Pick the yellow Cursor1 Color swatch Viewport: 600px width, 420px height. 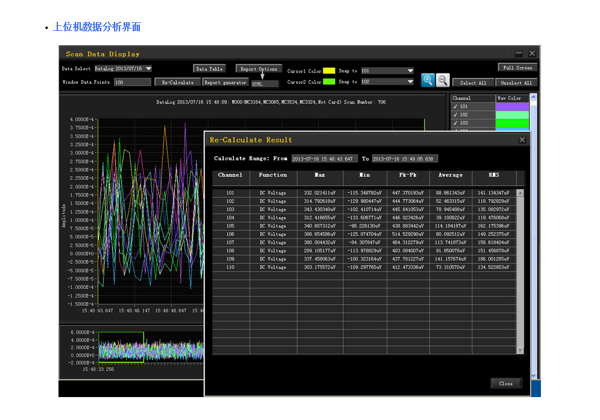329,71
